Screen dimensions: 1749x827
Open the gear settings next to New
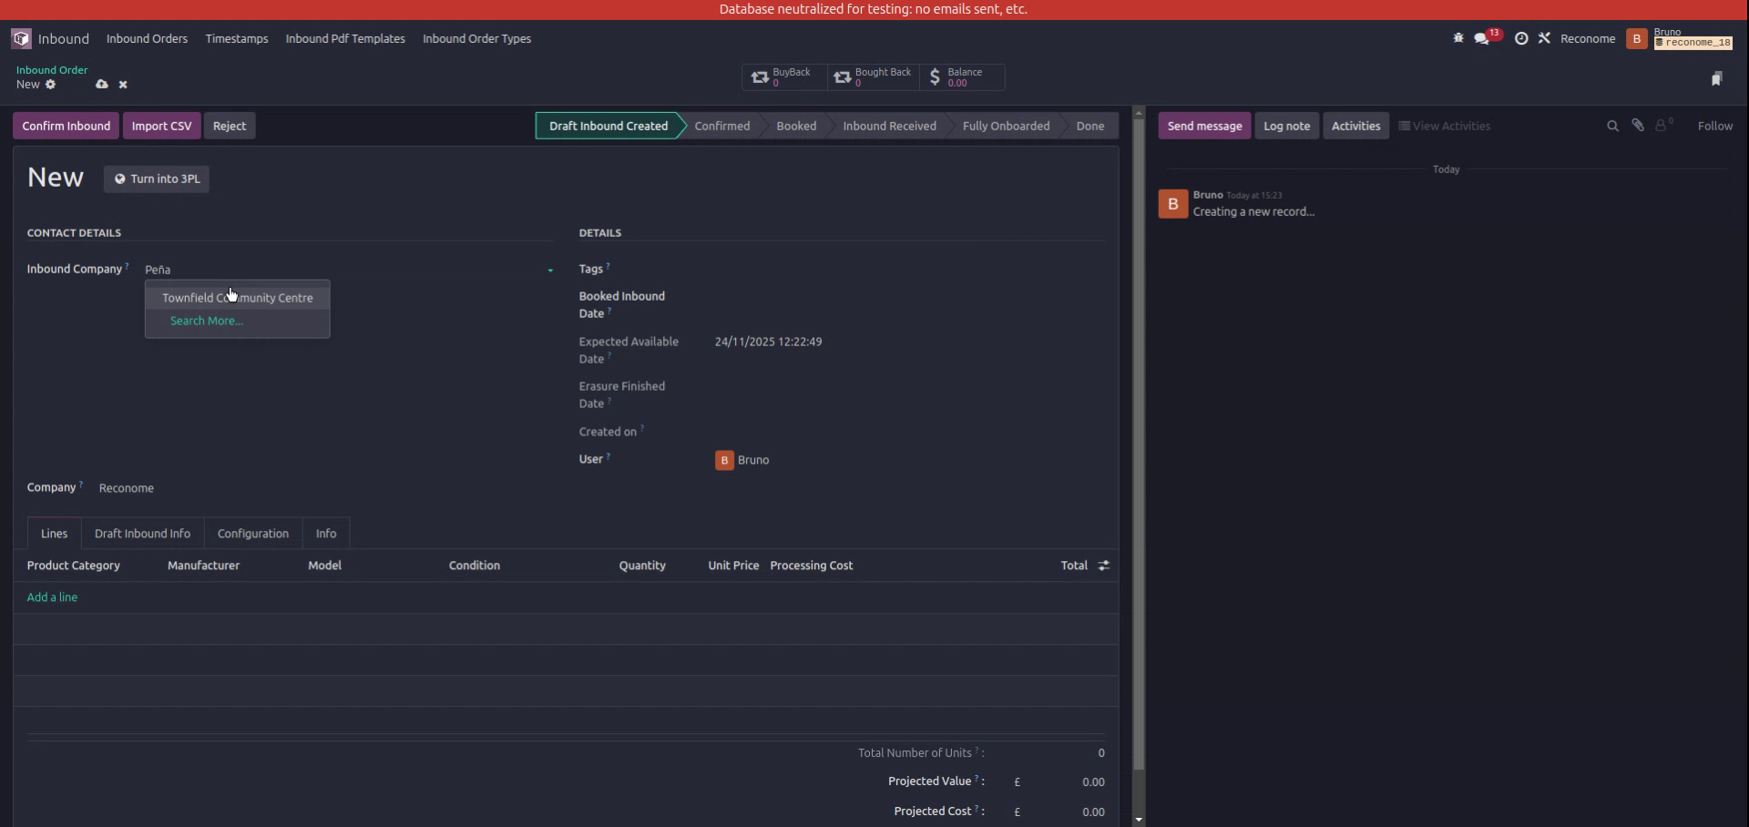(x=51, y=85)
